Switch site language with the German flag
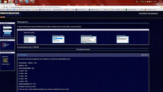 [x=2, y=17]
